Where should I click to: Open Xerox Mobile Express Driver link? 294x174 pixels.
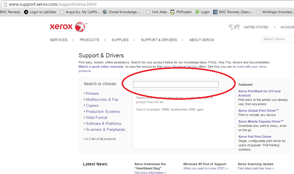point(261,121)
